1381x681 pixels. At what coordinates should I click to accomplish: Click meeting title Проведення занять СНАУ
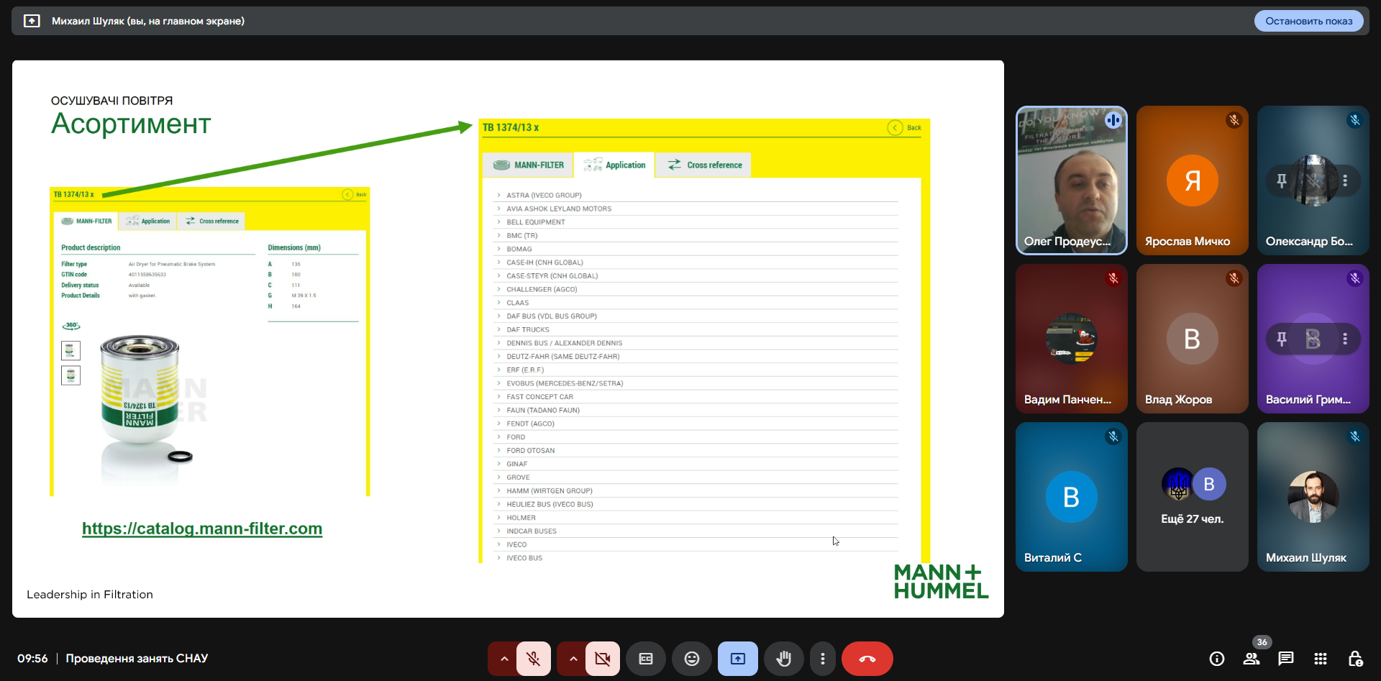(137, 658)
